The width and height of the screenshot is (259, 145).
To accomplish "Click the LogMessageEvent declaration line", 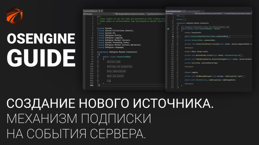I will pos(210,80).
